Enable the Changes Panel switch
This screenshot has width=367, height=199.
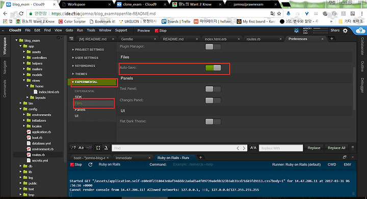coord(213,100)
